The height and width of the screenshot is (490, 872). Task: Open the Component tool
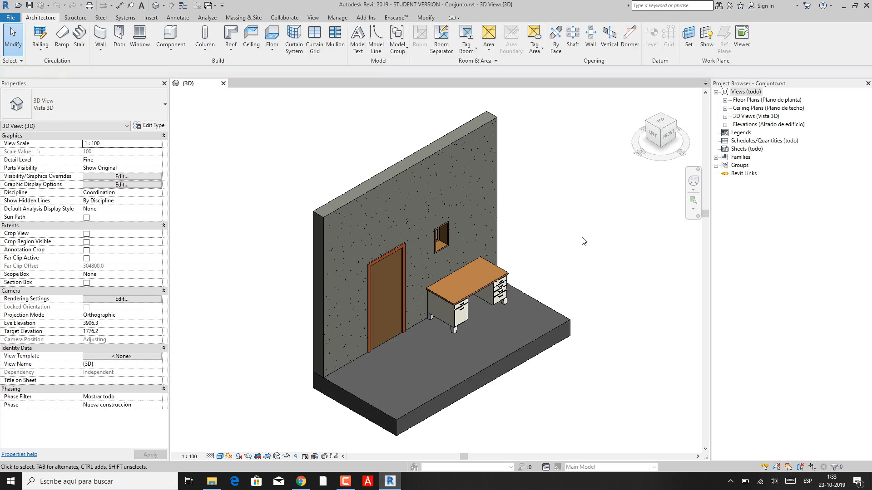(x=171, y=37)
